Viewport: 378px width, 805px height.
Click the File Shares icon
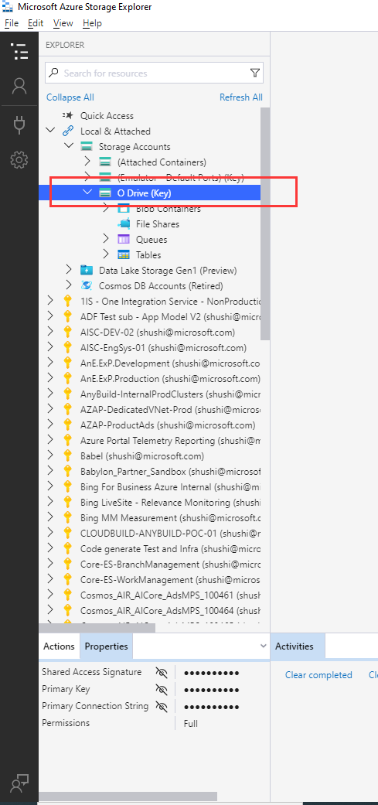pyautogui.click(x=124, y=223)
